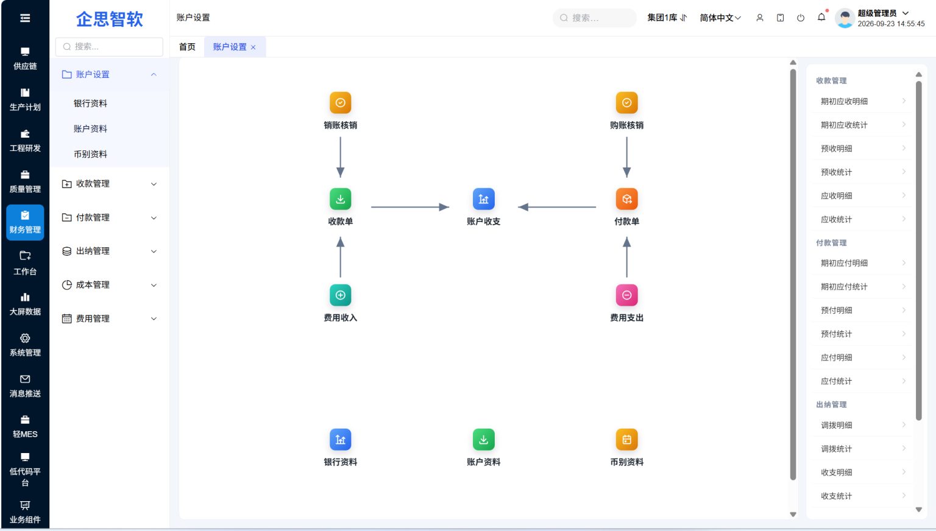Click the power logout icon
This screenshot has height=531, width=936.
coord(801,18)
